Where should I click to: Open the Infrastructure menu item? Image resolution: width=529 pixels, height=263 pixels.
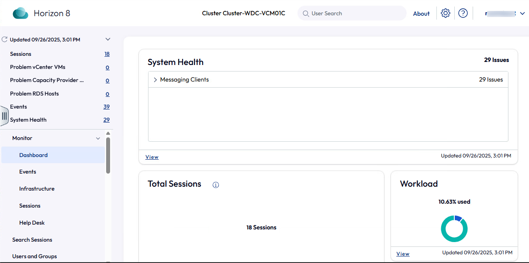(x=37, y=189)
